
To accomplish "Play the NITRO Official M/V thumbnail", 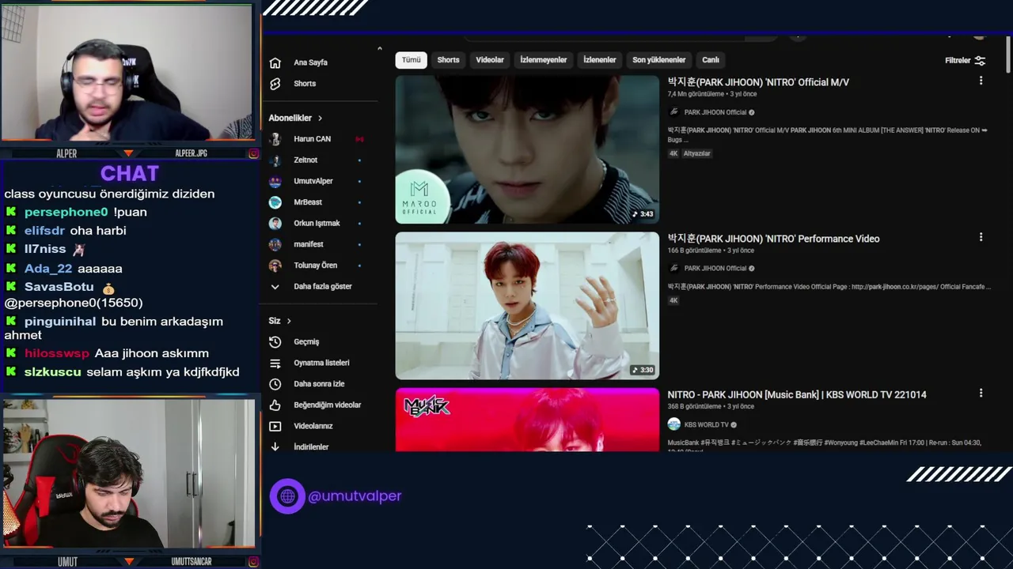I will tap(527, 149).
